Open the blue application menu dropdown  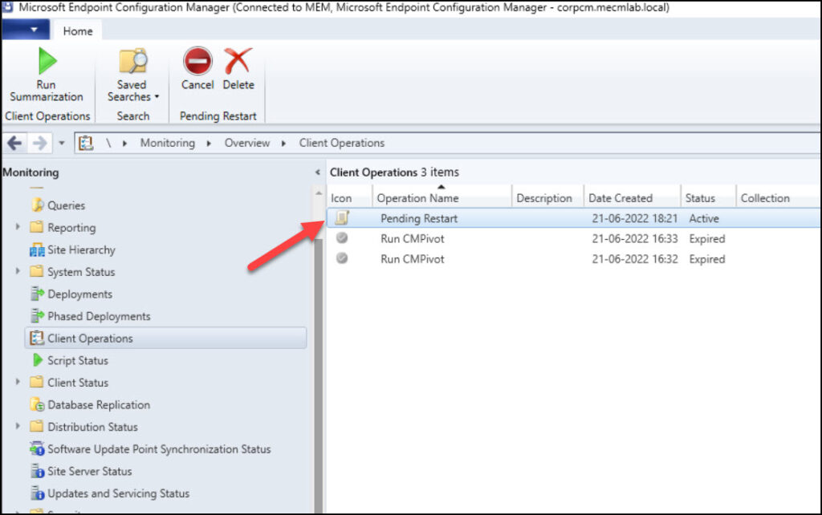(x=26, y=30)
